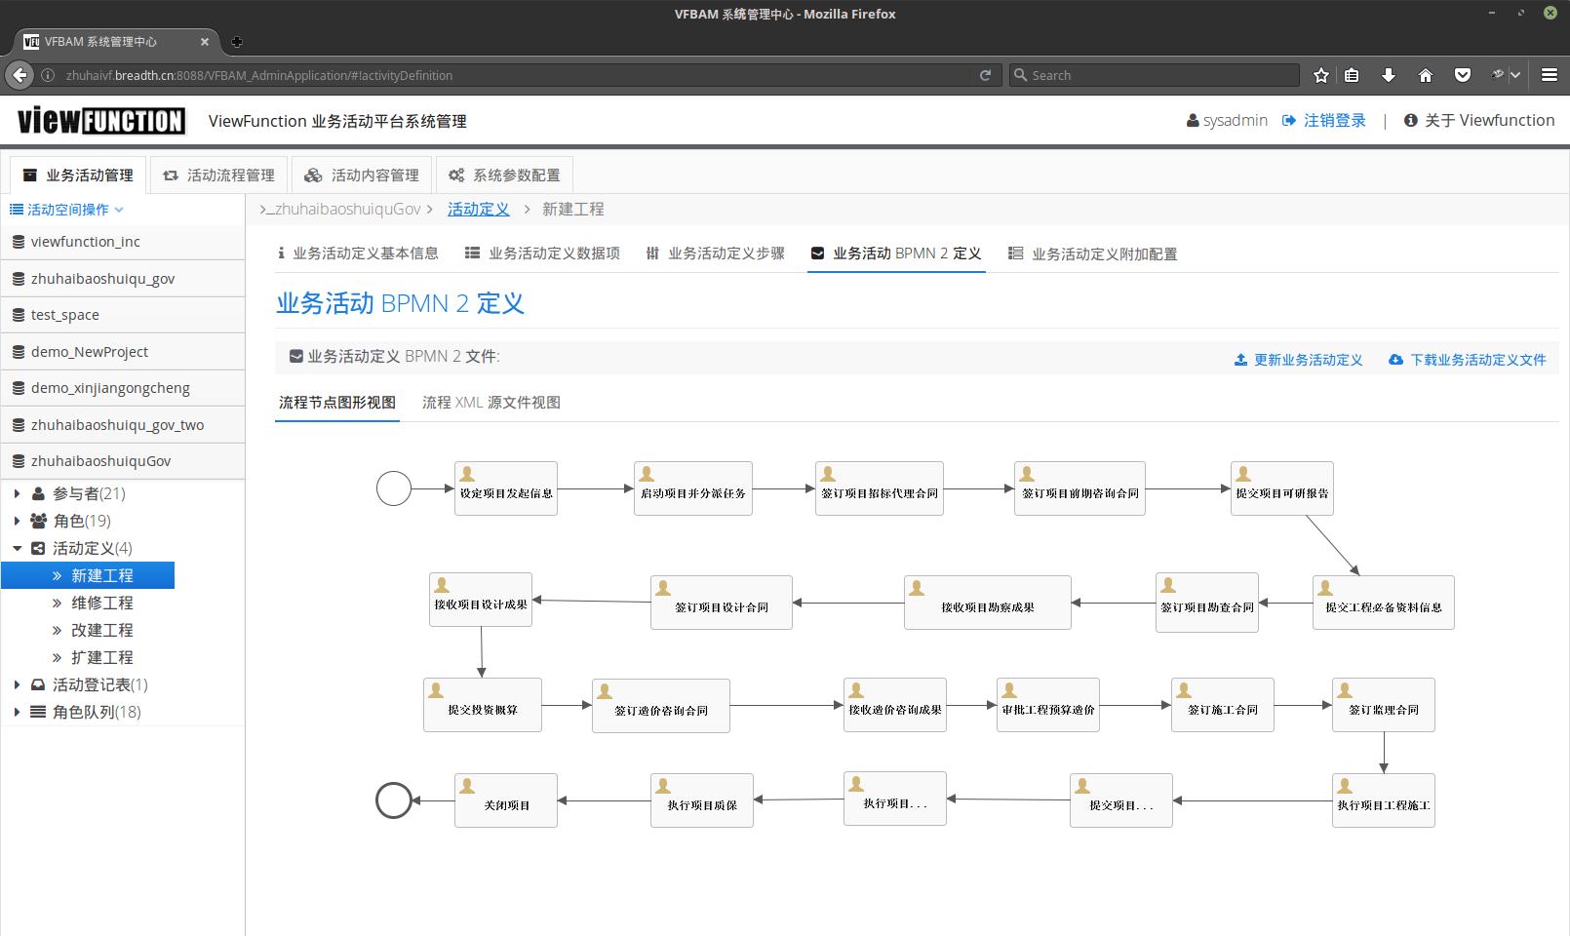The height and width of the screenshot is (936, 1570).
Task: Click the reload page icon in address bar
Action: point(985,75)
